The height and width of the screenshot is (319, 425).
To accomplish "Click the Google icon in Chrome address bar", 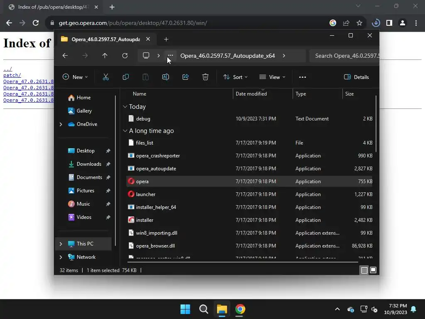I will point(333,23).
